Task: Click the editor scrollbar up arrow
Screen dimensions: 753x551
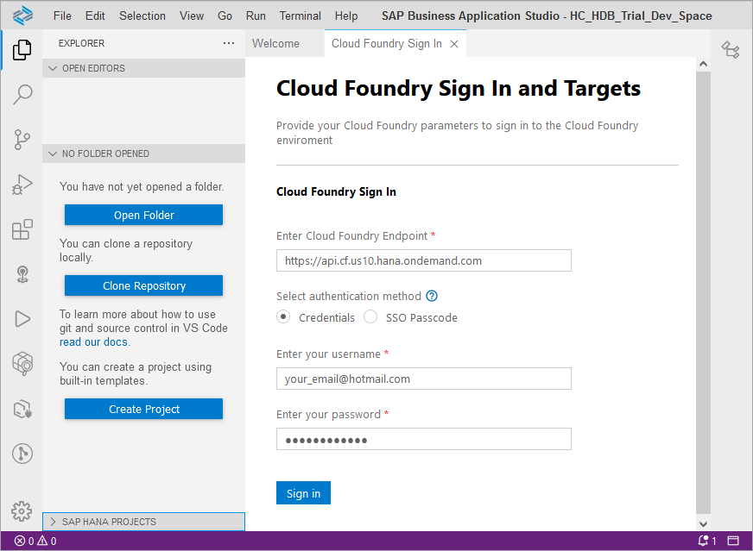Action: pos(703,64)
